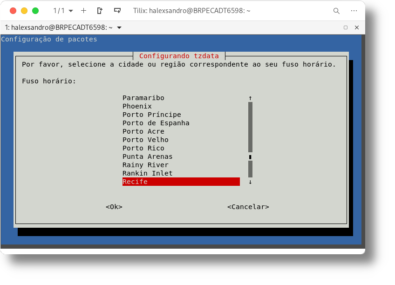The image size is (395, 285).
Task: Click the red window close circle
Action: (x=13, y=11)
